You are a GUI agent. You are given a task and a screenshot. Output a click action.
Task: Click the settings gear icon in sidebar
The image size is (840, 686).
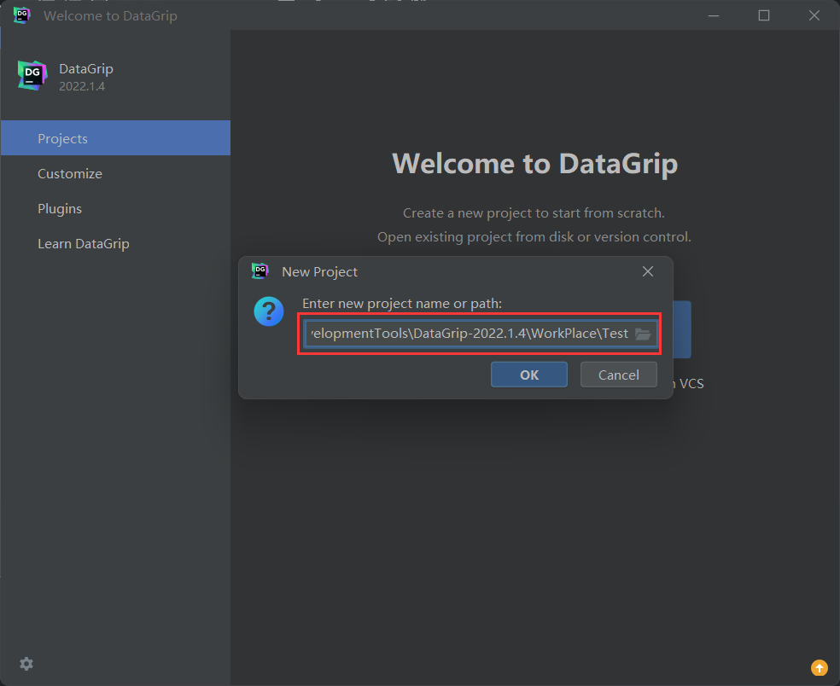tap(26, 664)
